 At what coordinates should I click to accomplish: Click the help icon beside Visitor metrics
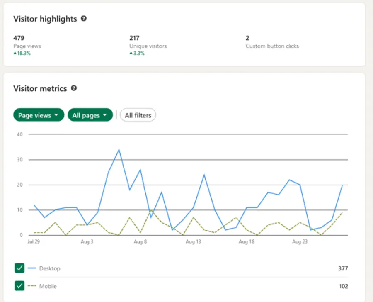pos(74,88)
